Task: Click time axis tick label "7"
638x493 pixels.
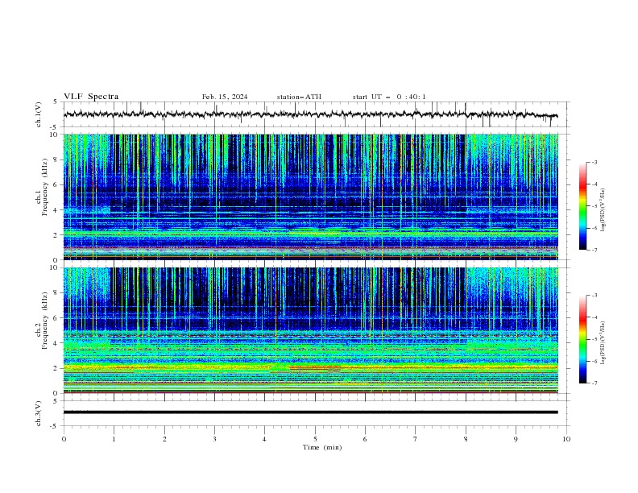Action: pos(416,439)
